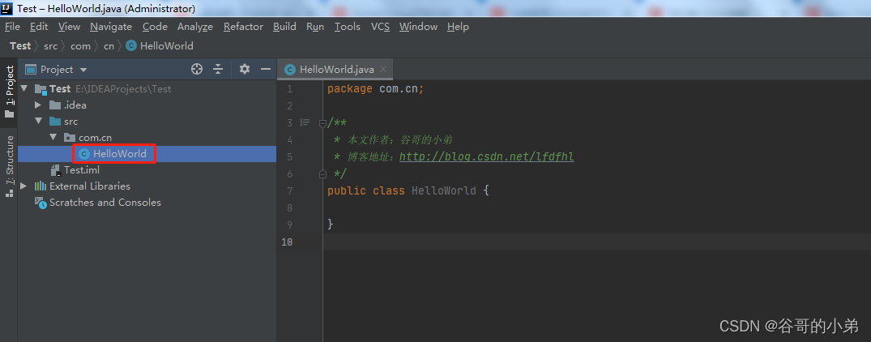This screenshot has height=342, width=871.
Task: Expand the .idea folder
Action: point(38,105)
